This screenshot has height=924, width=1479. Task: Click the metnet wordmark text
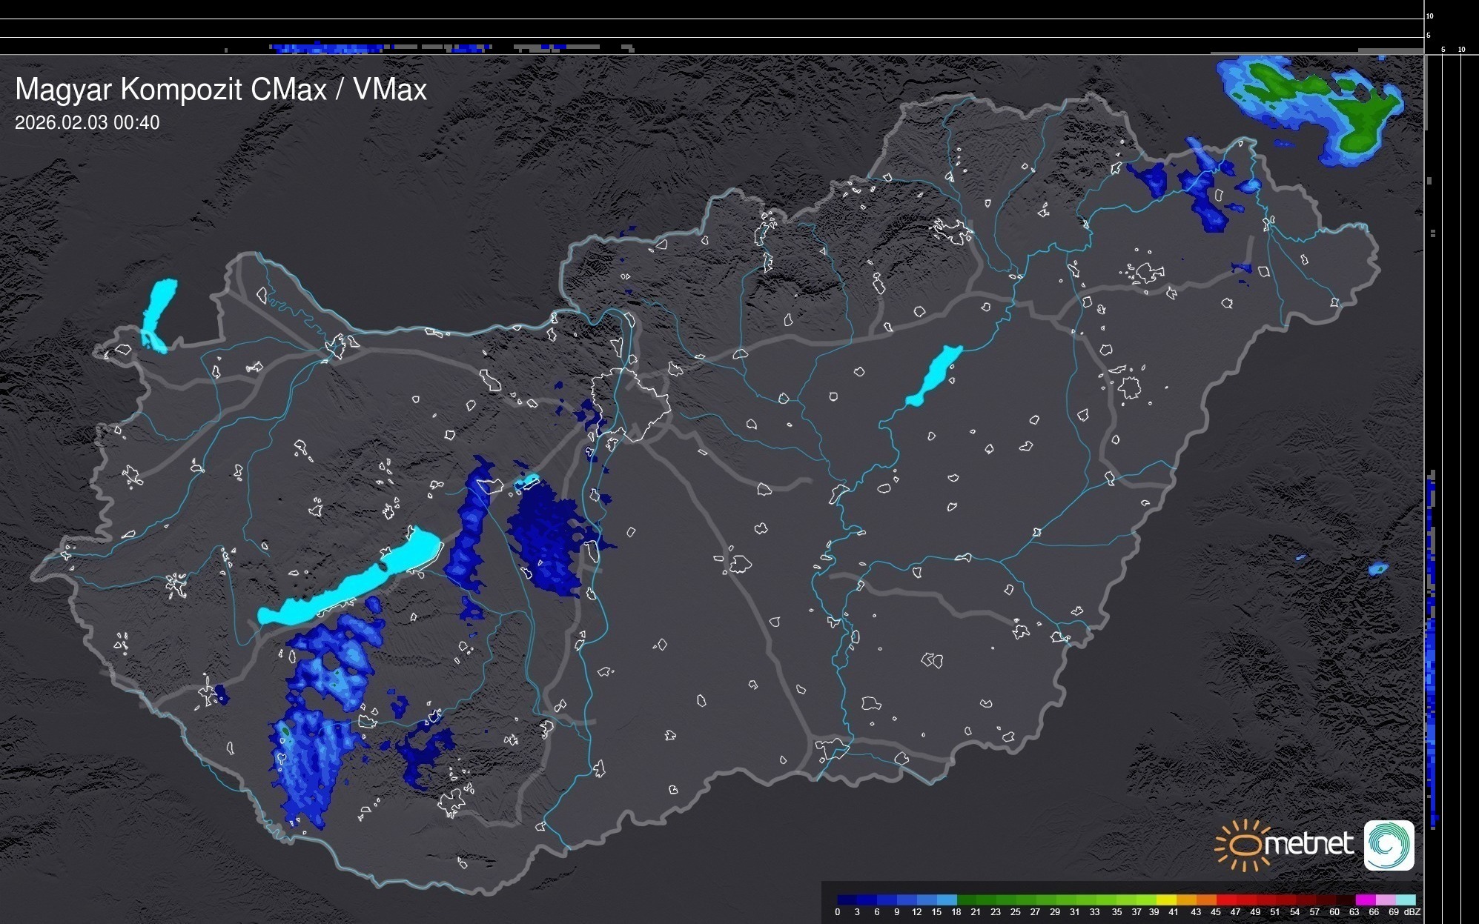(1308, 844)
